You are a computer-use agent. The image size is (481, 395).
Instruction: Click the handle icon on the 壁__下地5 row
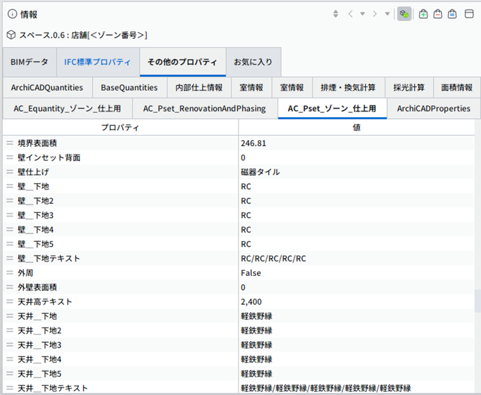10,244
